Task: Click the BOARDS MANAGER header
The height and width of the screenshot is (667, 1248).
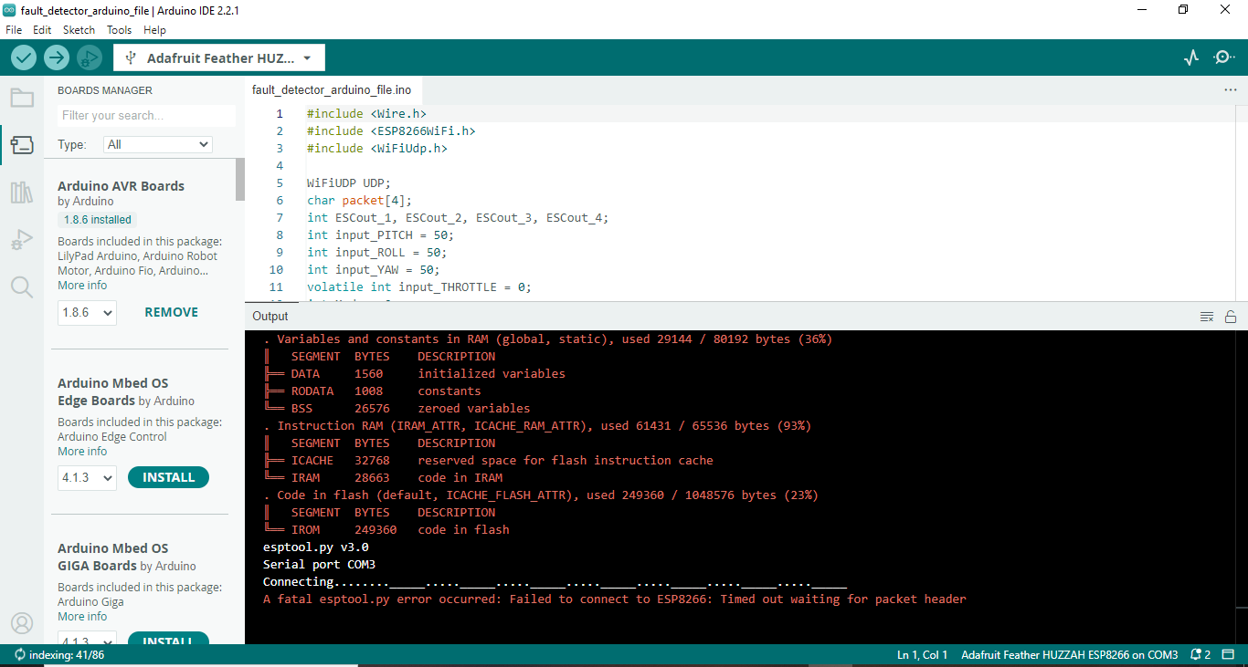Action: 105,90
